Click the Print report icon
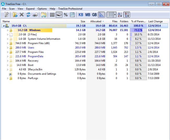Image resolution: width=170 pixels, height=140 pixels. (35, 15)
